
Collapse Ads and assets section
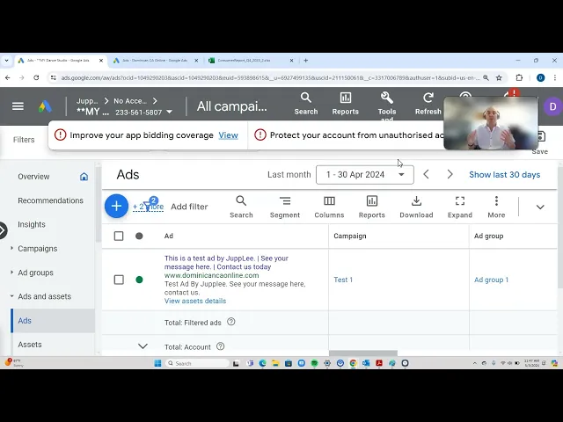coord(11,296)
